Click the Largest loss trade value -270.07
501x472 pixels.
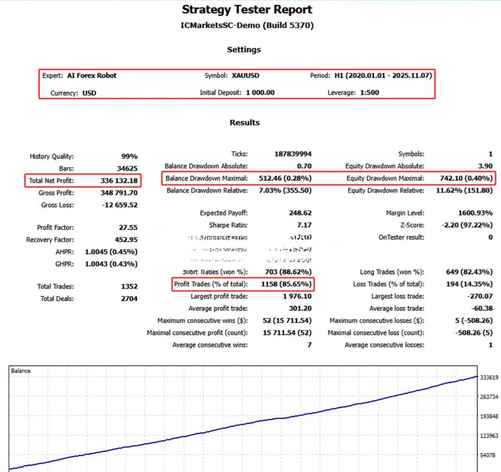tap(480, 296)
